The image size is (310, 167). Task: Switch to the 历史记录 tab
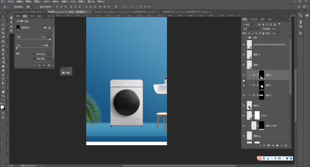[x=253, y=19]
